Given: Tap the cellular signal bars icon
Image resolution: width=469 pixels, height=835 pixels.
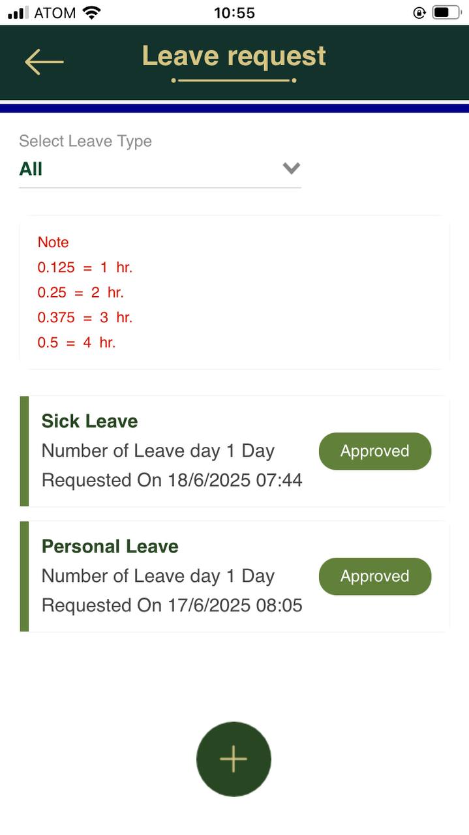Looking at the screenshot, I should 18,12.
